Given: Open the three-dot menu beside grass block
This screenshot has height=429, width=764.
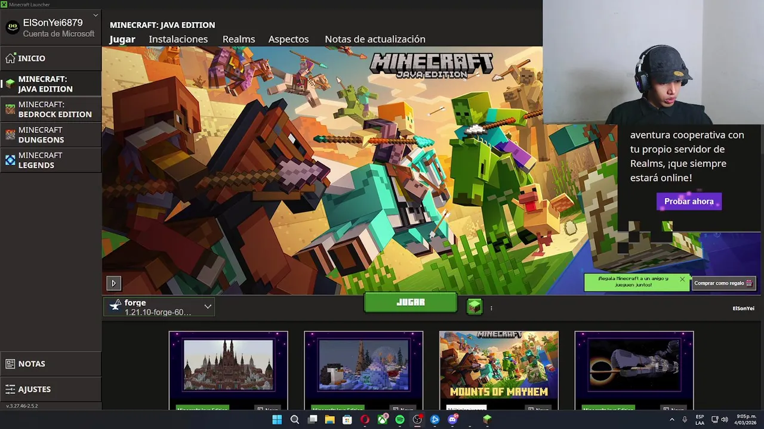Looking at the screenshot, I should click(491, 308).
